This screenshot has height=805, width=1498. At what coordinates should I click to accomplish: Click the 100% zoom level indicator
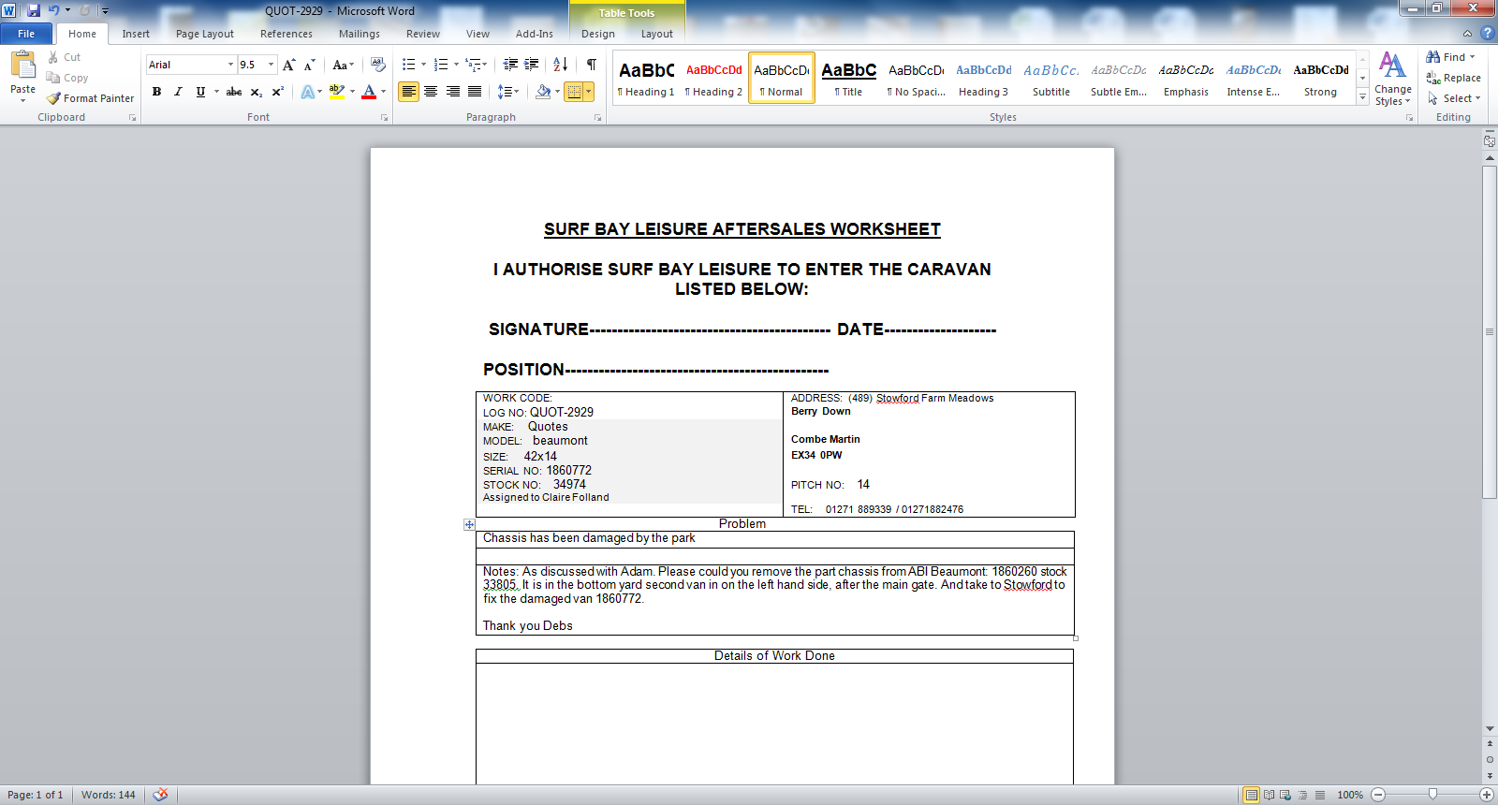point(1350,795)
